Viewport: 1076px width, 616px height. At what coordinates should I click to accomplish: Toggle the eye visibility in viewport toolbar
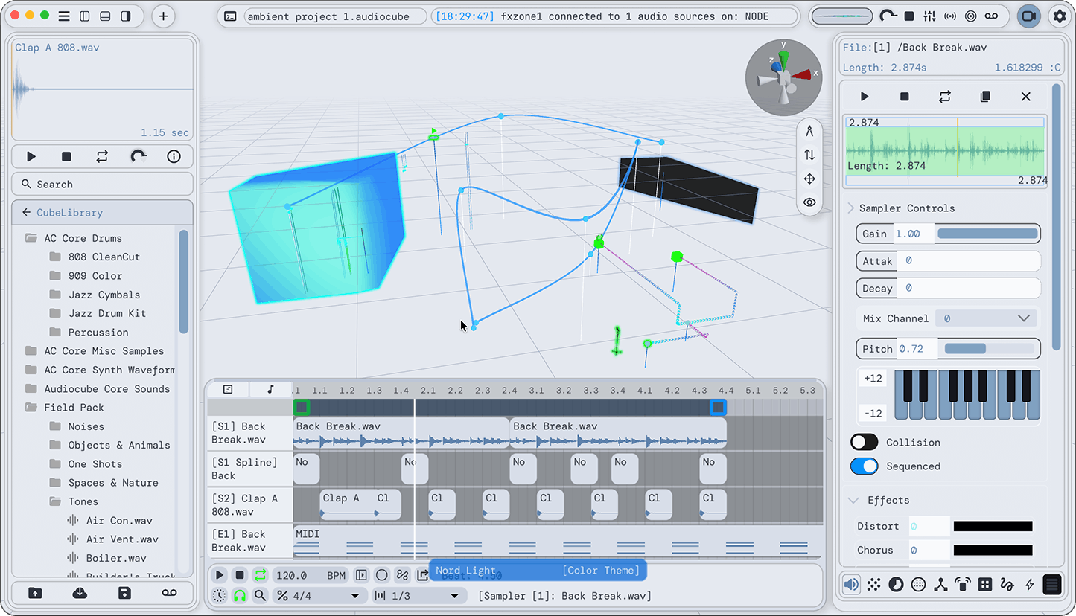point(809,202)
